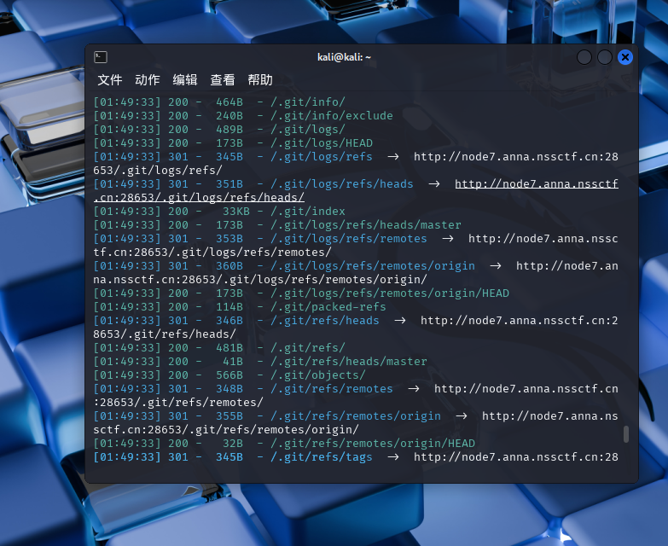Image resolution: width=668 pixels, height=546 pixels.
Task: Close the terminal with the blue X button
Action: (625, 57)
